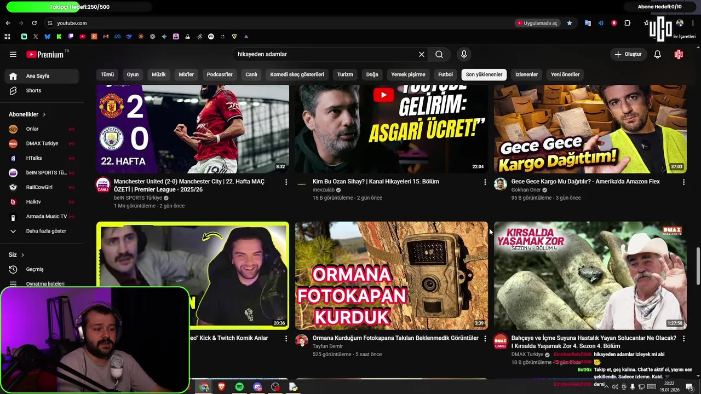Viewport: 701px width, 394px height.
Task: Open browser extensions puzzle icon
Action: pos(628,23)
